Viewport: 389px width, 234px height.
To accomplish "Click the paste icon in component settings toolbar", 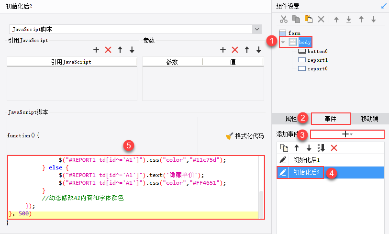I will 308,19.
